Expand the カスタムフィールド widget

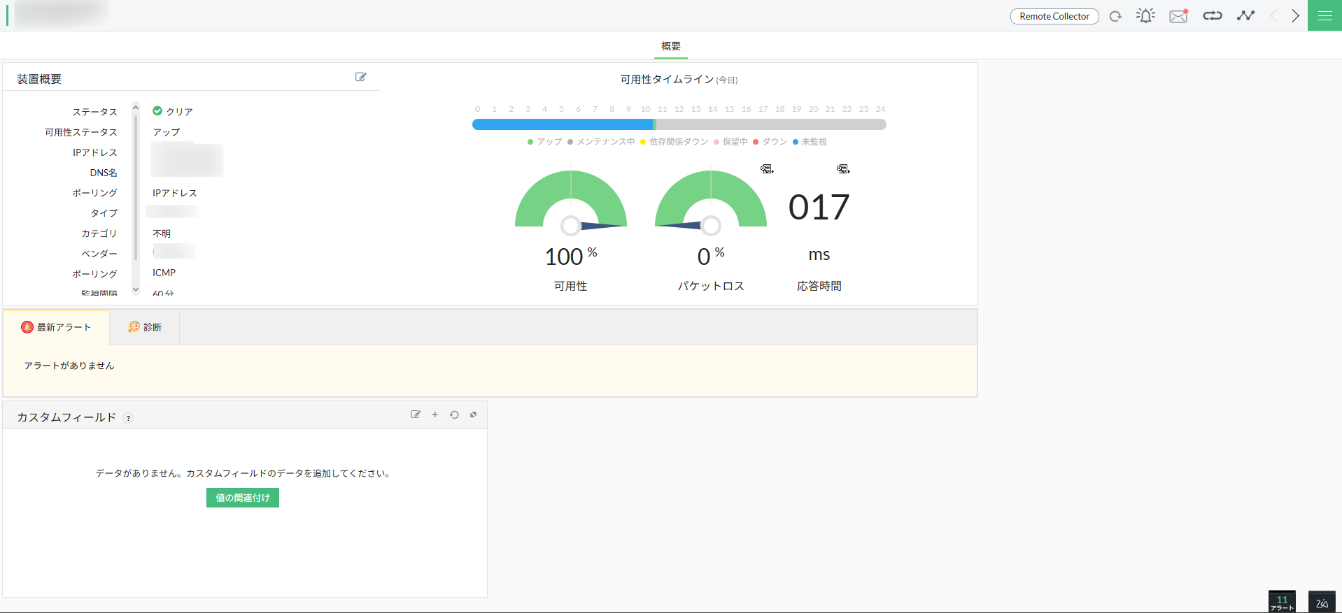(x=474, y=414)
